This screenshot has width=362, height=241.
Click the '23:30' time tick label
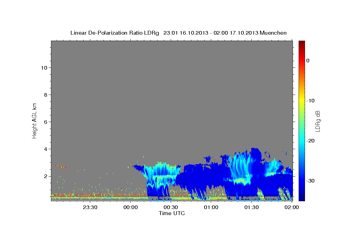(90, 207)
